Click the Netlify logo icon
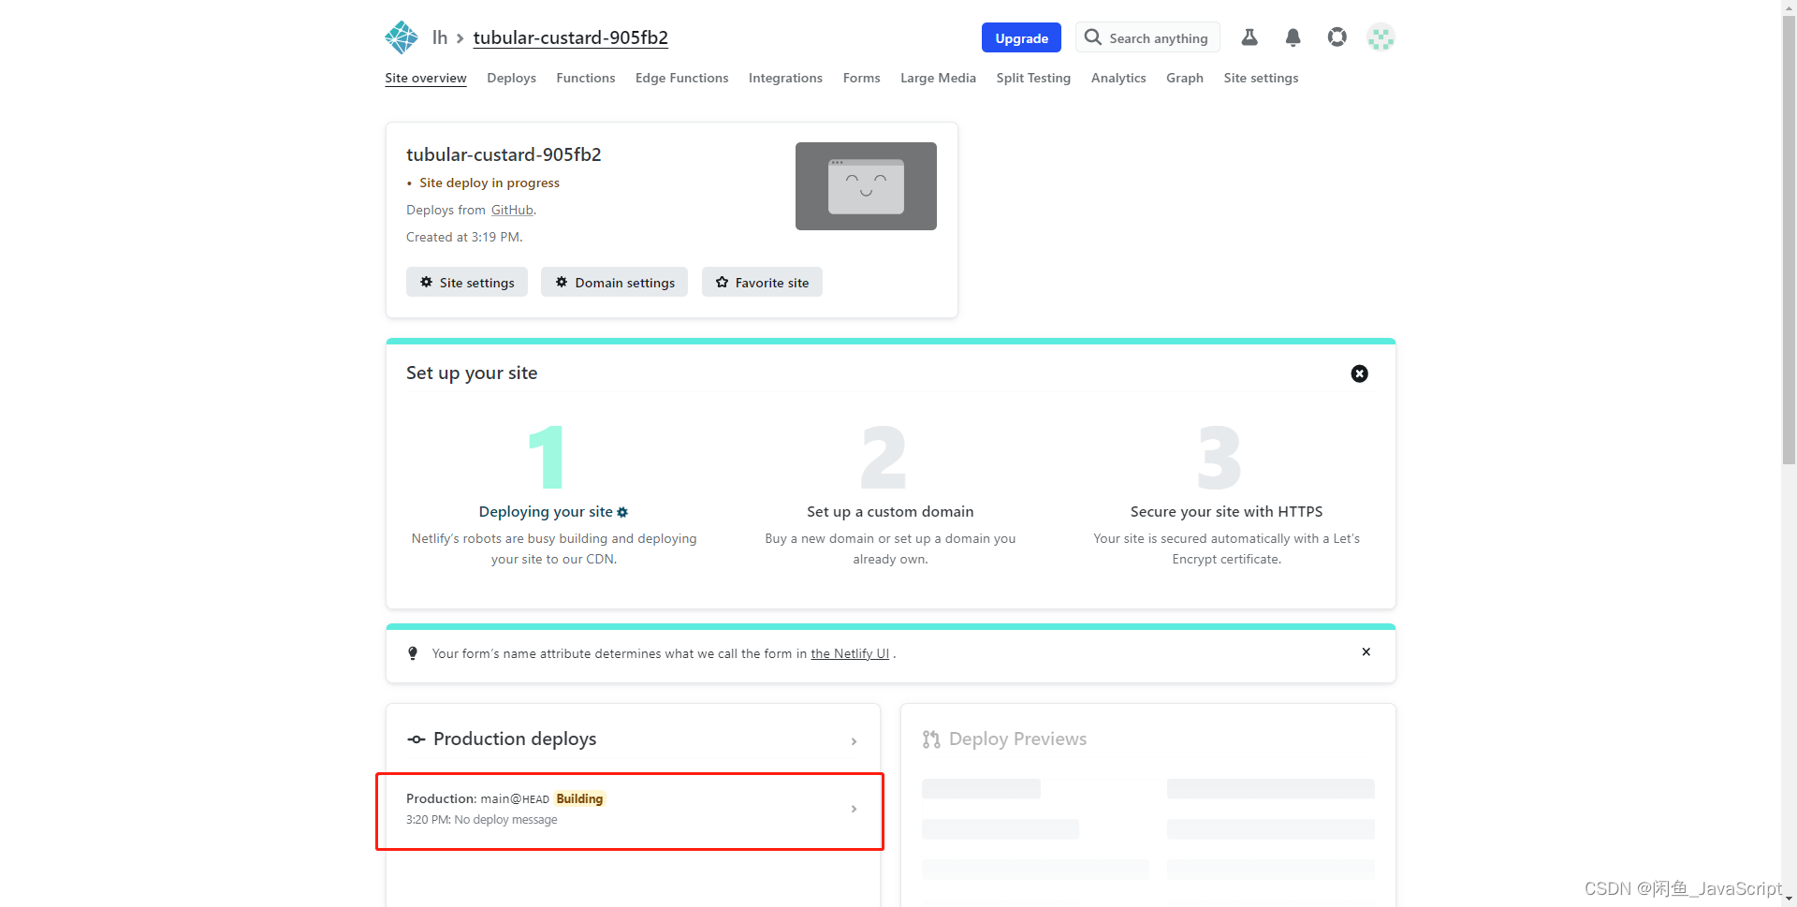 [402, 37]
